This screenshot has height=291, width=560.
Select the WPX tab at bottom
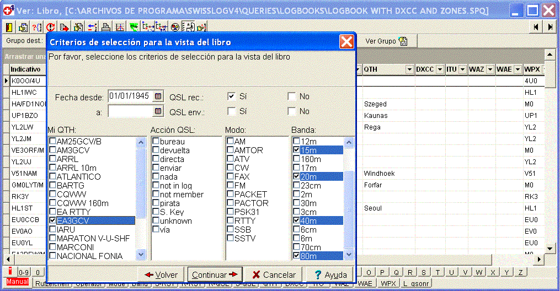388,284
